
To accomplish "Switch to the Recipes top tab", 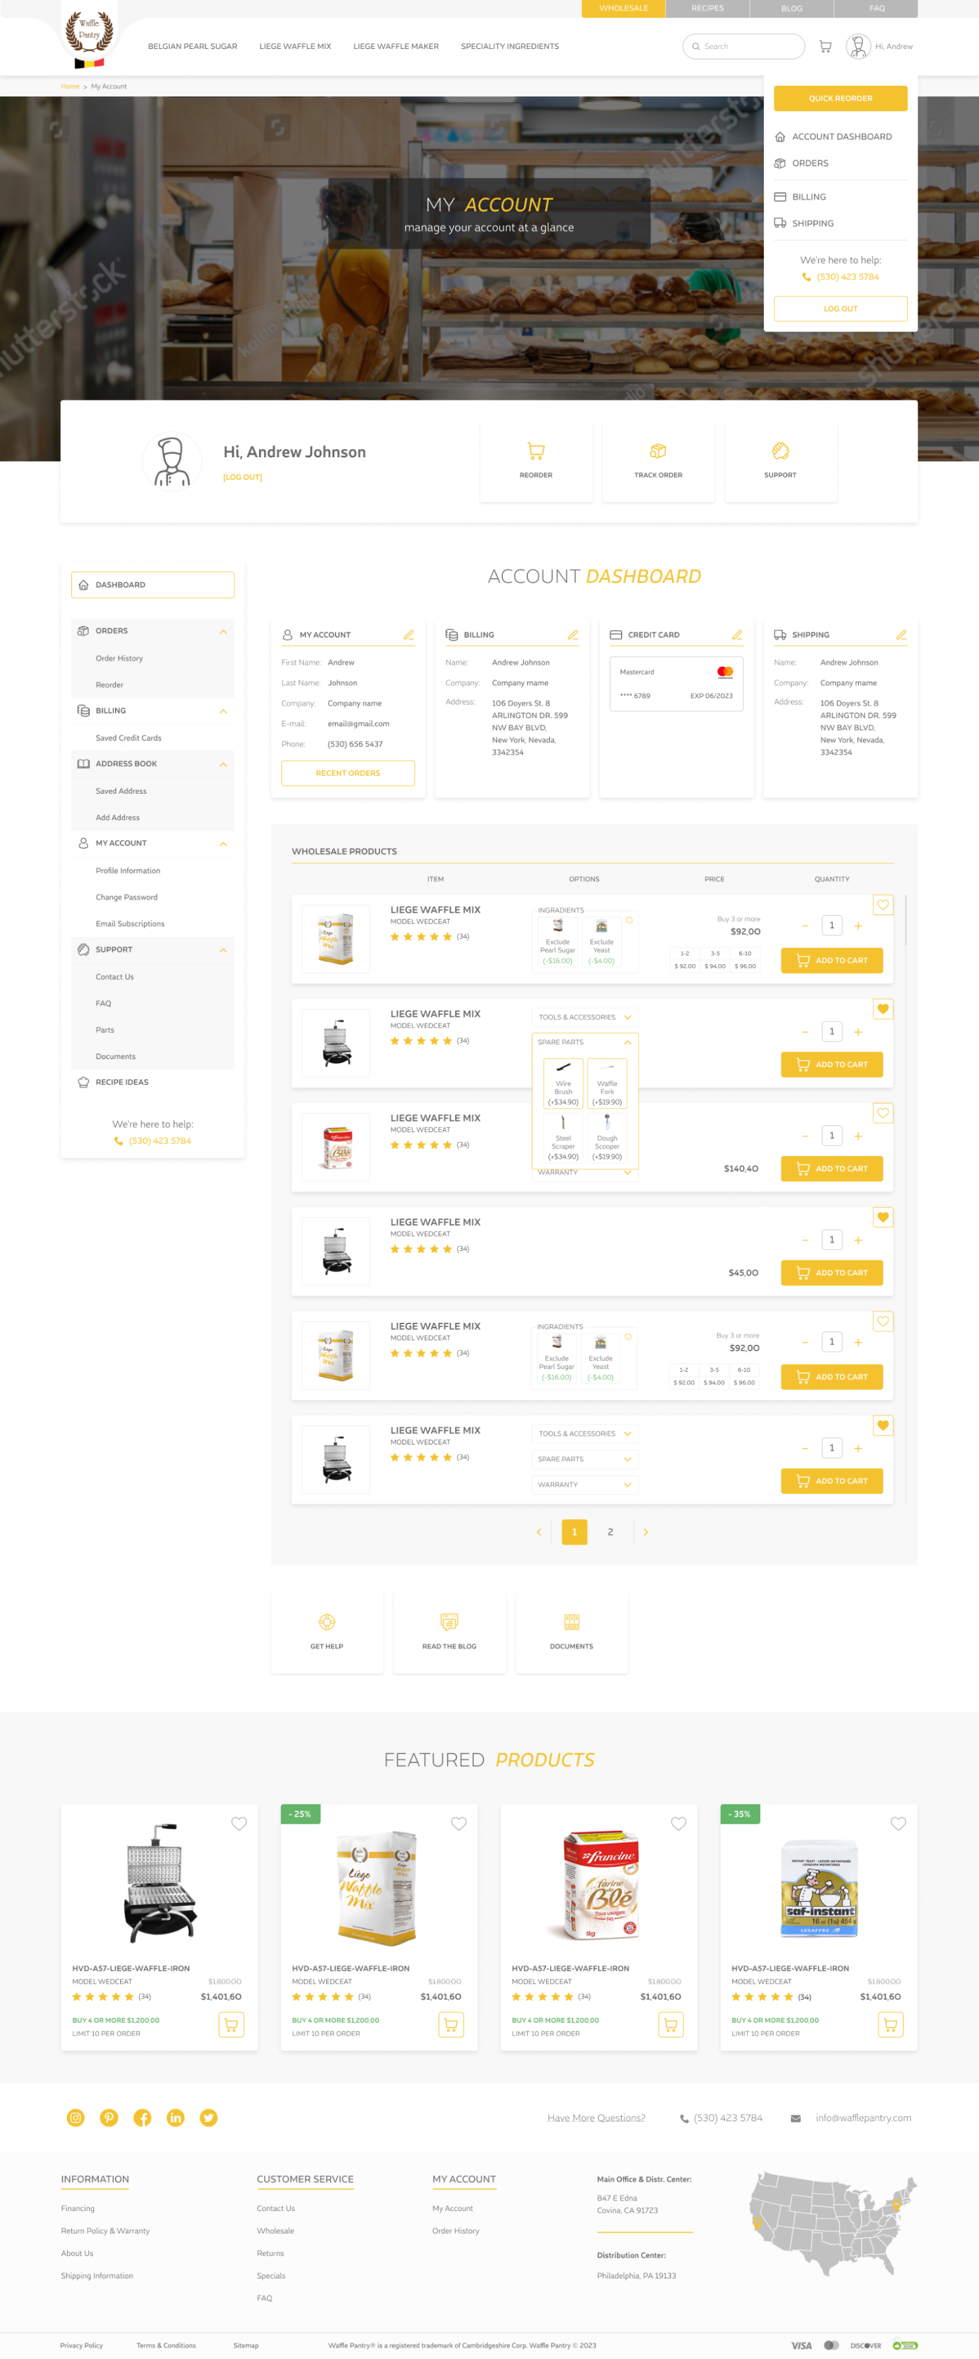I will [x=707, y=8].
